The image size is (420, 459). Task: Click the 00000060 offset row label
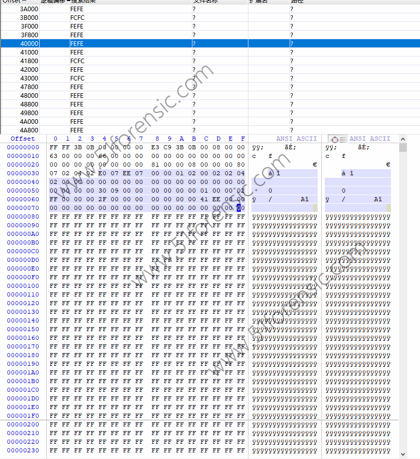pos(23,199)
